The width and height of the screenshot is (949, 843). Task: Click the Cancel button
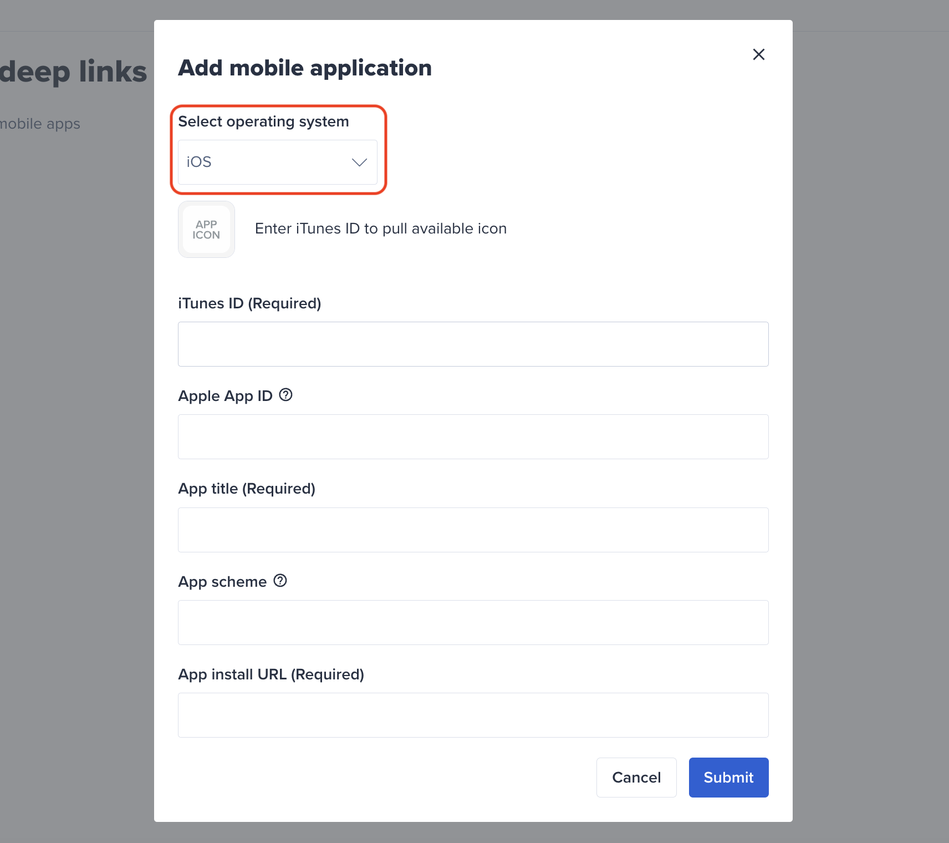point(636,777)
